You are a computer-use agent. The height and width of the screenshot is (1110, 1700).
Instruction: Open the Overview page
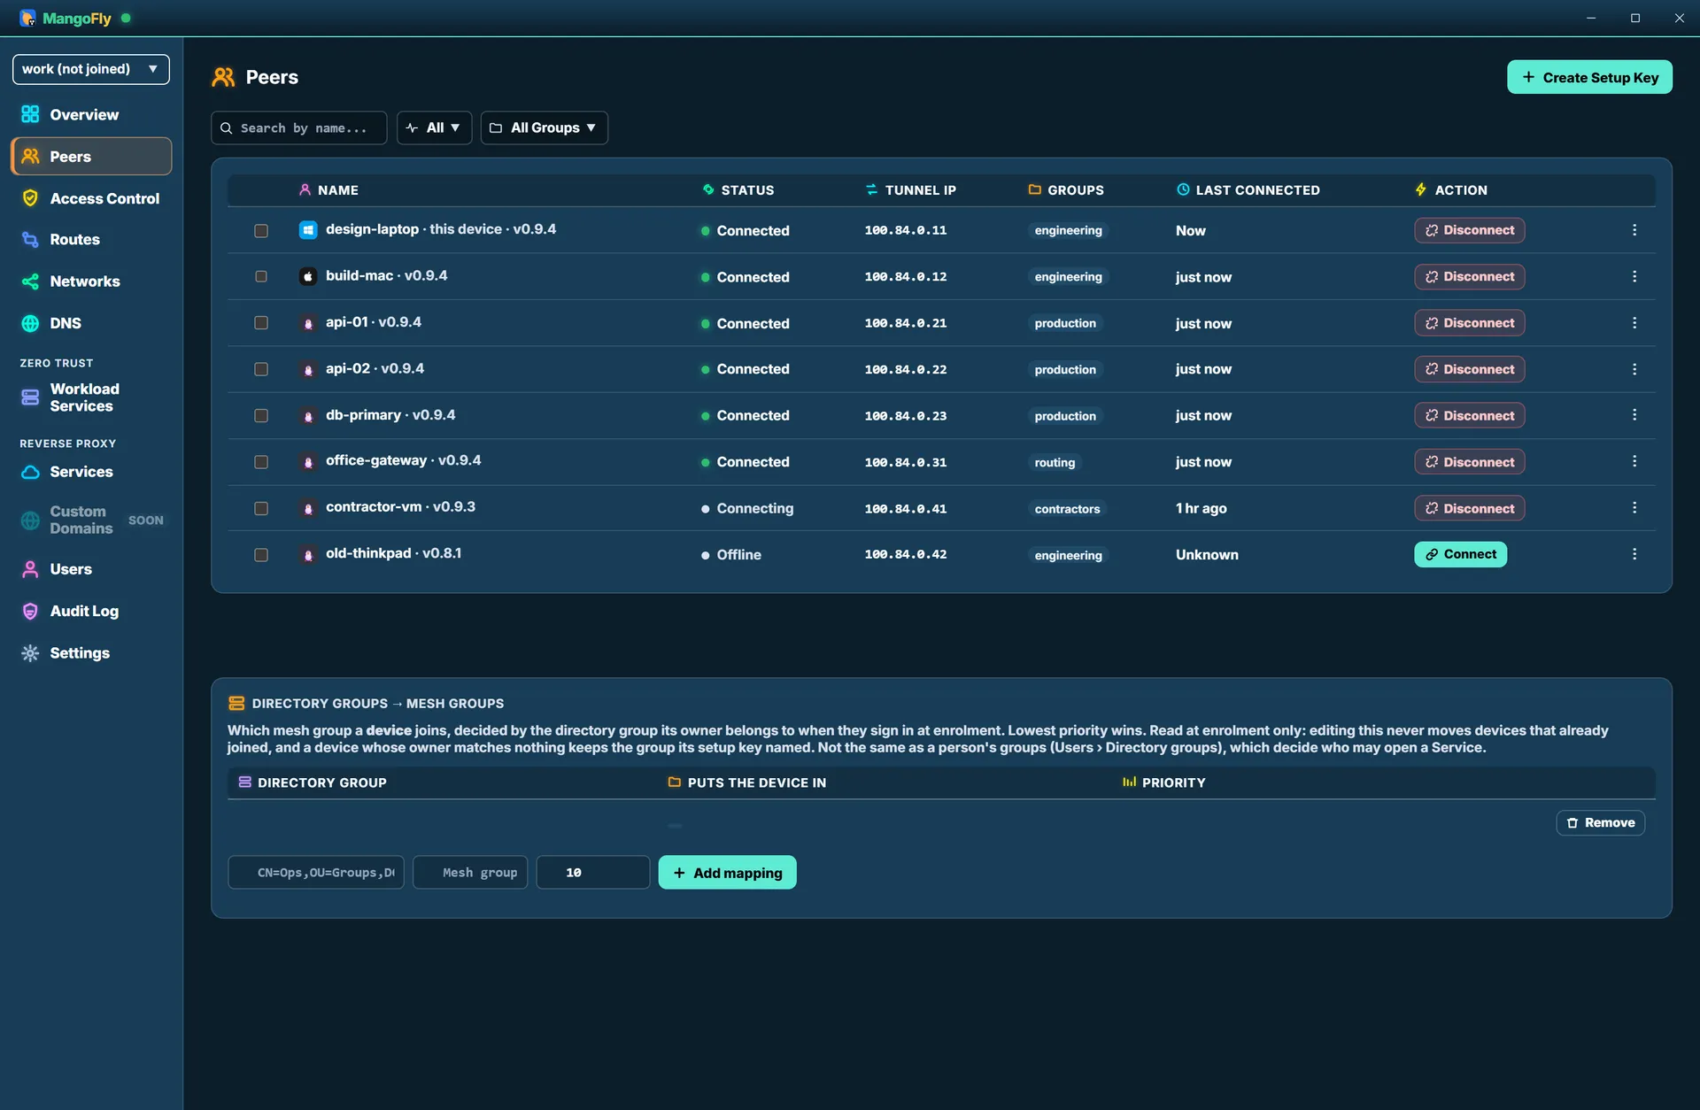(x=83, y=114)
